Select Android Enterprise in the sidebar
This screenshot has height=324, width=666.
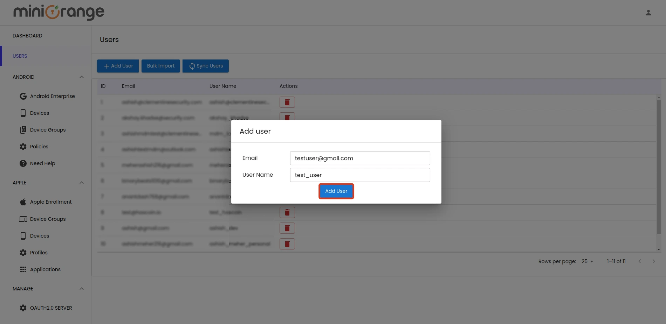coord(52,96)
